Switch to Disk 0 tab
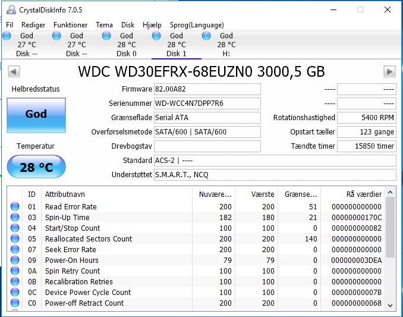 point(126,45)
